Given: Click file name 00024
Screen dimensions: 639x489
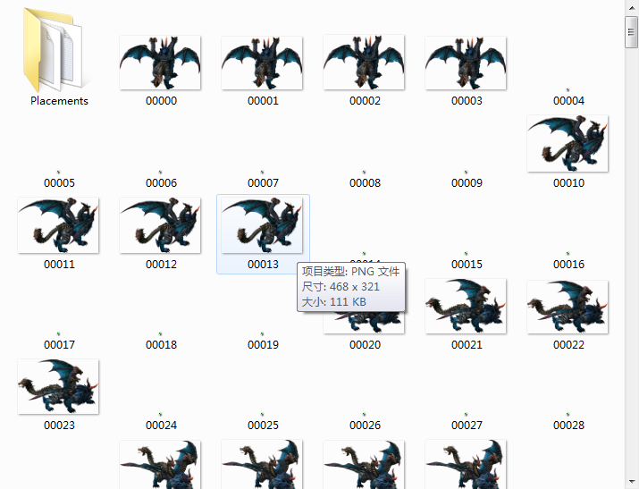Looking at the screenshot, I should pos(161,425).
